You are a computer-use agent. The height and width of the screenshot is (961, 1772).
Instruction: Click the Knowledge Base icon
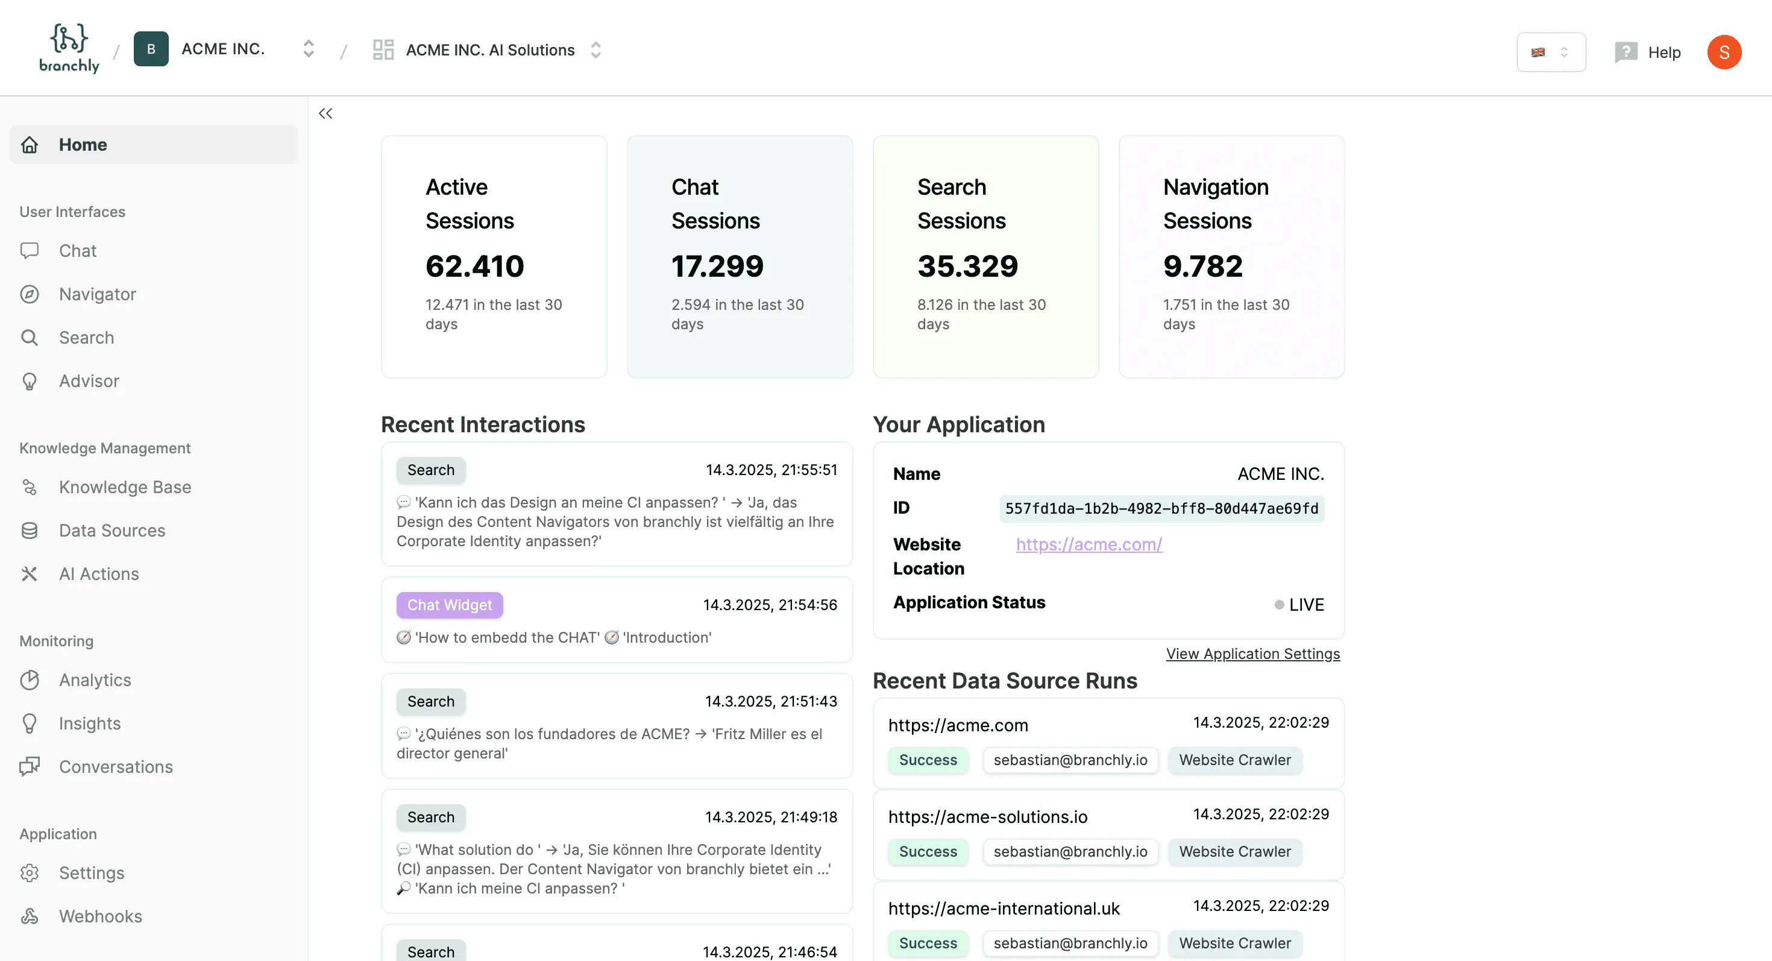point(30,487)
